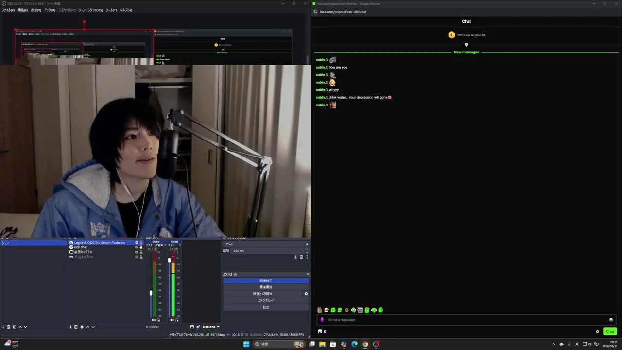Open chat identity badge icon in message box
This screenshot has width=622, height=350.
click(x=322, y=320)
